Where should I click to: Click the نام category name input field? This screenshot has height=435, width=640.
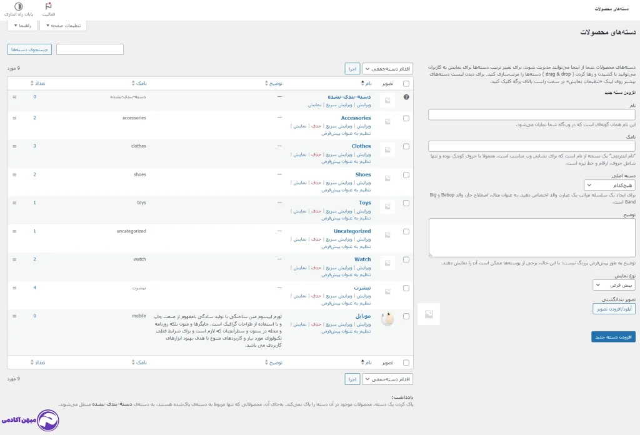point(531,115)
